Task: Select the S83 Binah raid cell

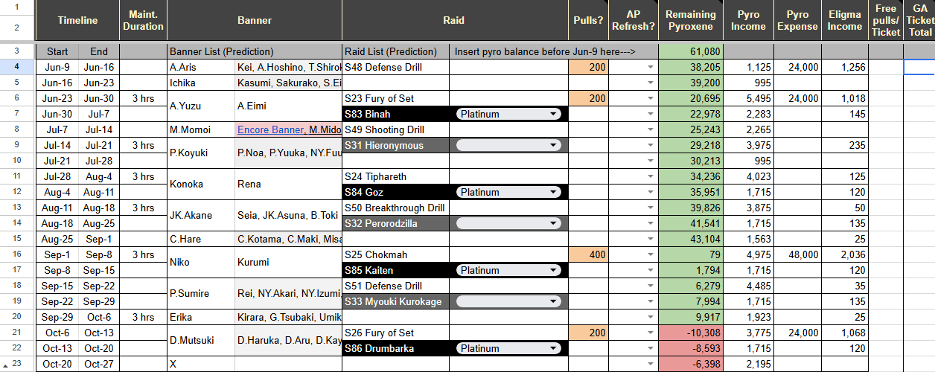Action: tap(395, 114)
